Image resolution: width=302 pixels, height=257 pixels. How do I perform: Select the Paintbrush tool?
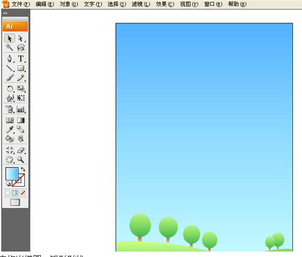pyautogui.click(x=10, y=78)
